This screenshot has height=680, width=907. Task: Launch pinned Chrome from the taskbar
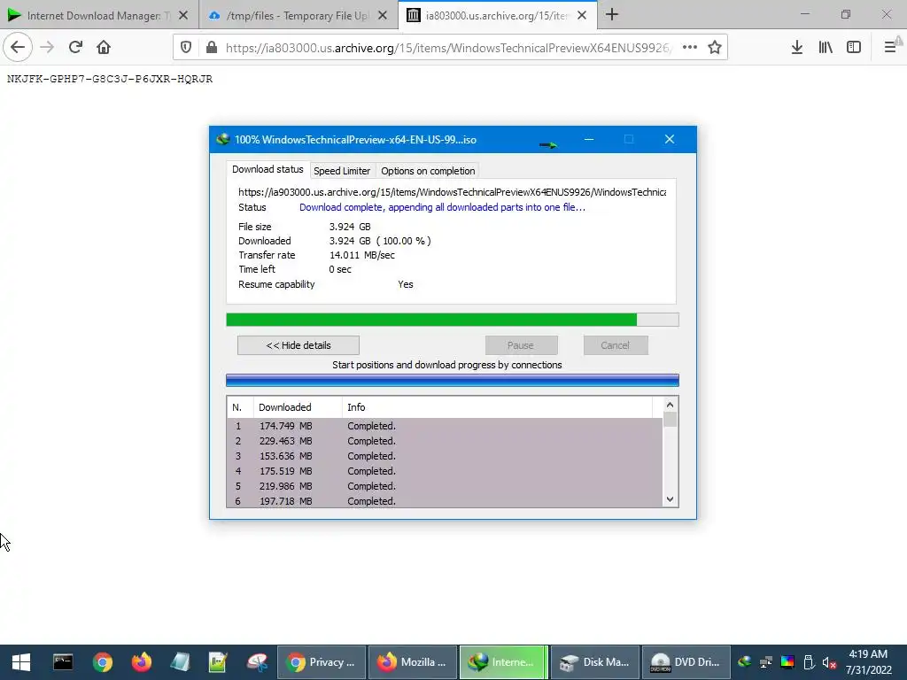[x=103, y=662]
